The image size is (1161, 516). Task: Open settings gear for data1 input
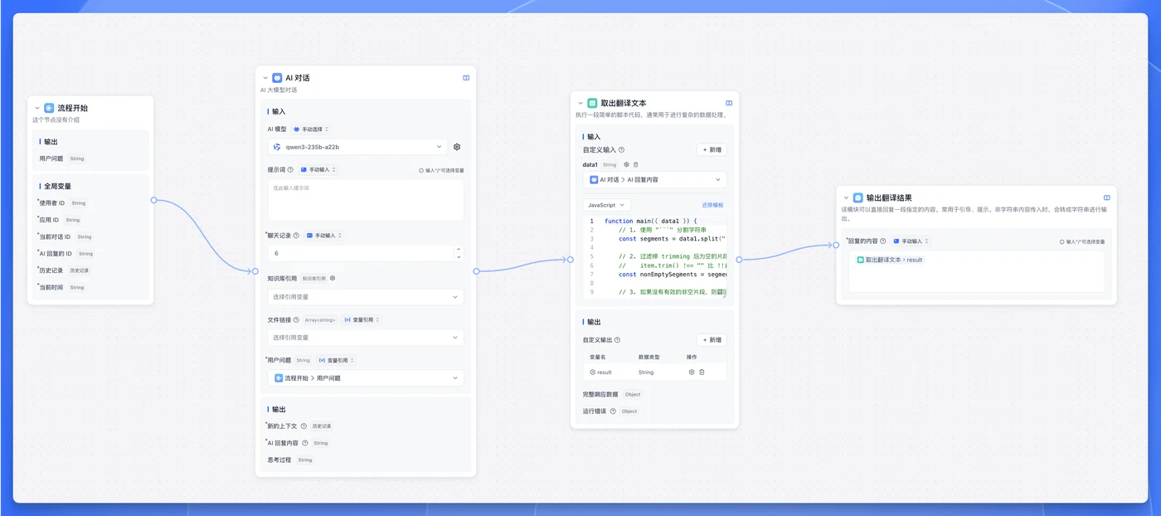626,165
